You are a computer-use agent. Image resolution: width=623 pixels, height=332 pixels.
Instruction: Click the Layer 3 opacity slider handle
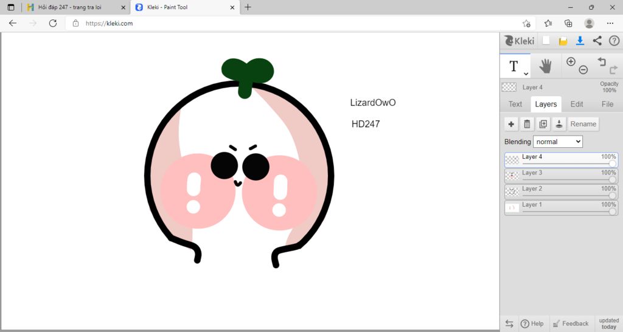[612, 179]
